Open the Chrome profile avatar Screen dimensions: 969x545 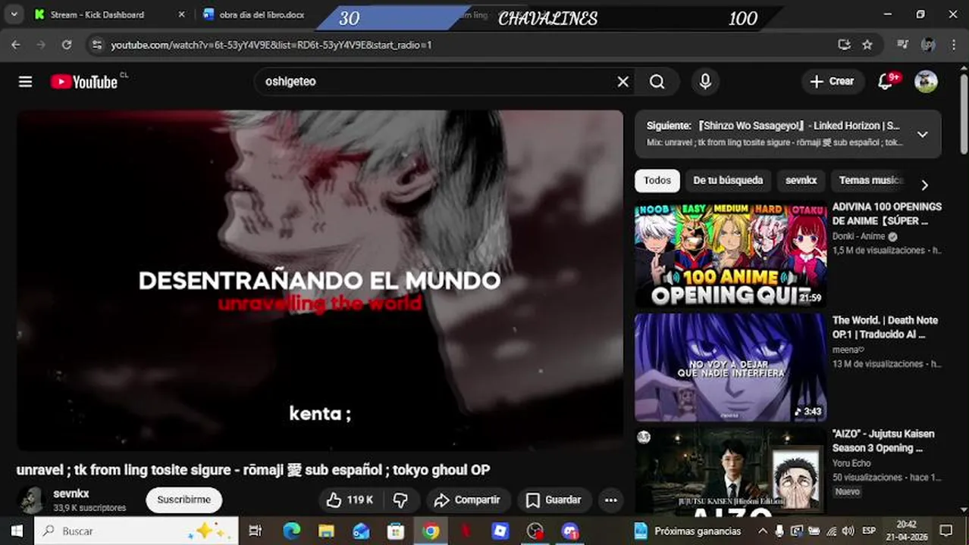pos(928,45)
